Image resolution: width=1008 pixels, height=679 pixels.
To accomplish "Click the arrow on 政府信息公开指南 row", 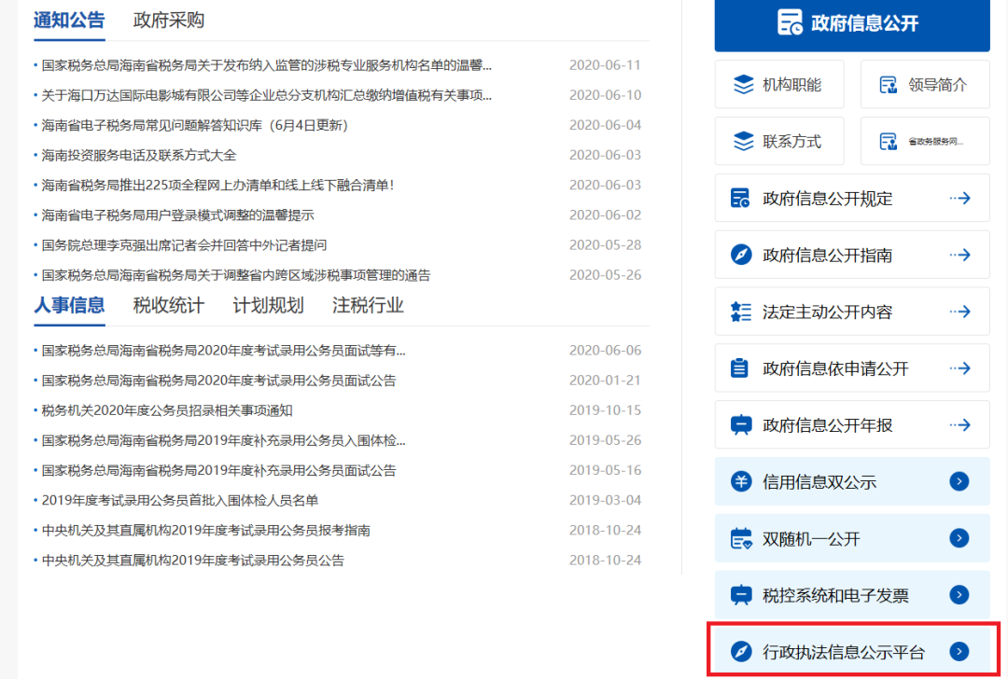I will tap(959, 255).
